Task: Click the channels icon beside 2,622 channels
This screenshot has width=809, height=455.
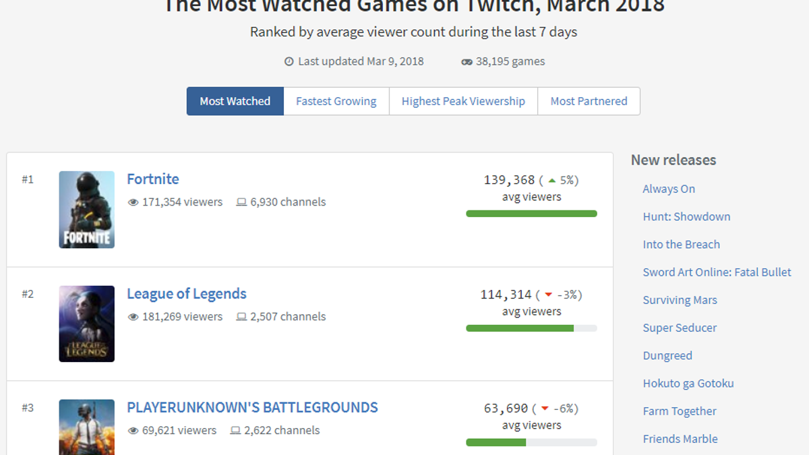Action: [235, 431]
